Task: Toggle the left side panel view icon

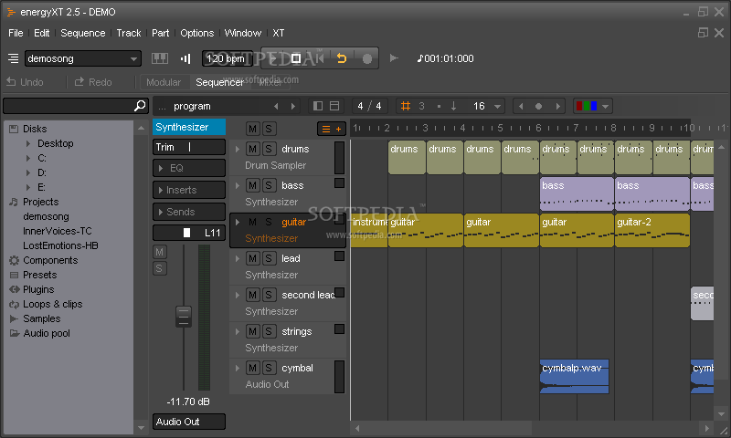Action: click(318, 106)
